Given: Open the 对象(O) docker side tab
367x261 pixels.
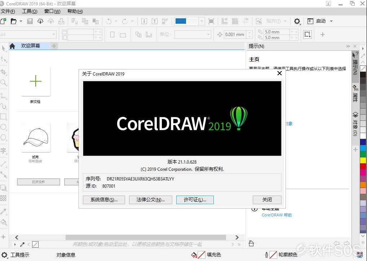Looking at the screenshot, I should click(x=355, y=124).
